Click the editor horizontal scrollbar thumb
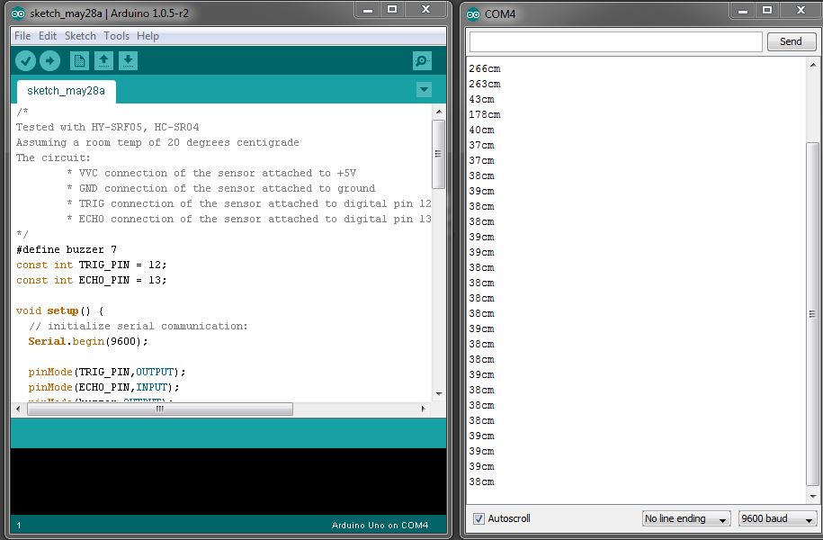Viewport: 823px width, 540px height. click(x=160, y=409)
